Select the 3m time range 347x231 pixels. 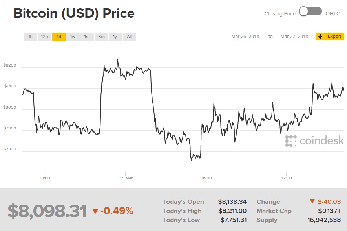101,37
